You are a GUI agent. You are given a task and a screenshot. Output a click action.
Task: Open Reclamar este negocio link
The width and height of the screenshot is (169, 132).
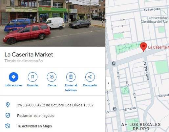[36, 116]
